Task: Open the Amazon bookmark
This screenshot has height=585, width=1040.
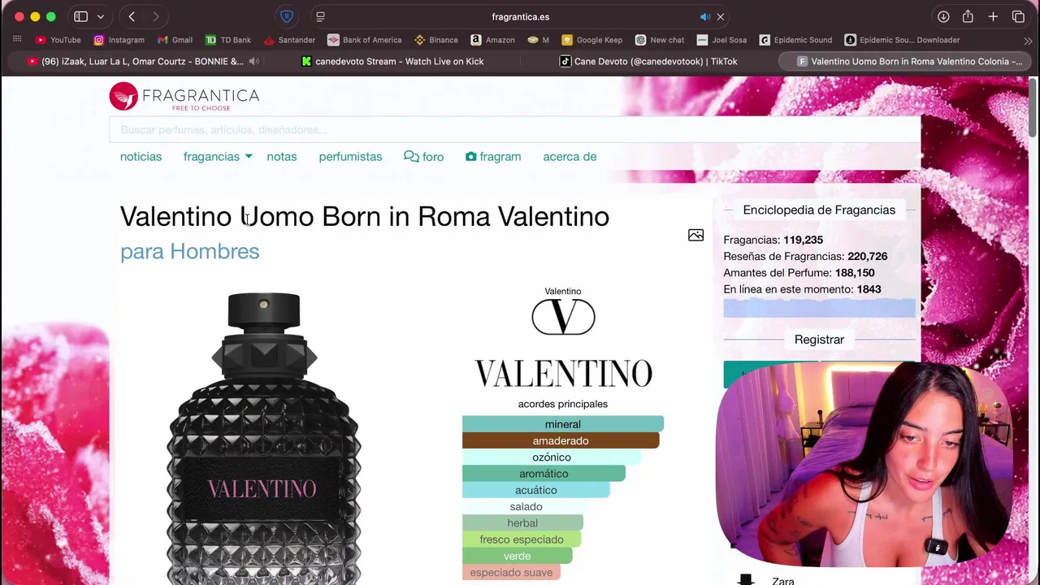Action: 492,40
